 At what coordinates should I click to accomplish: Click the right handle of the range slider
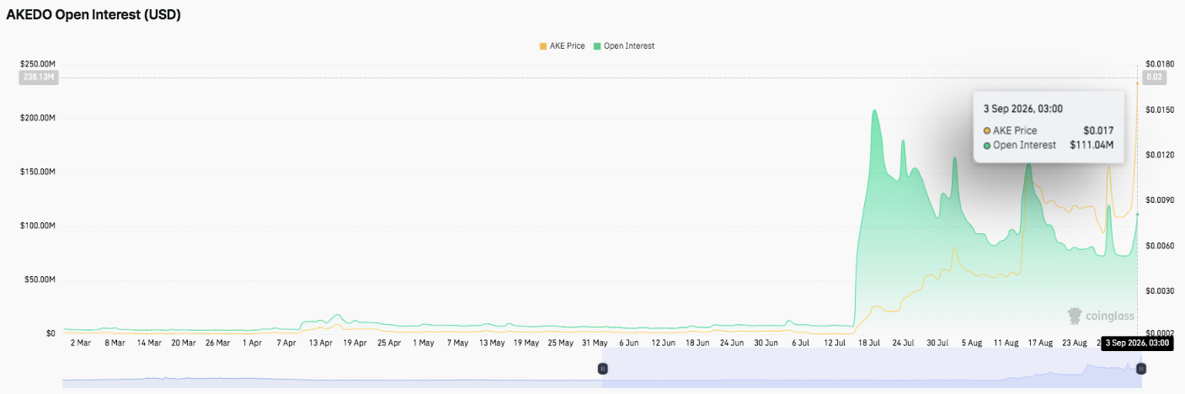coord(1142,369)
